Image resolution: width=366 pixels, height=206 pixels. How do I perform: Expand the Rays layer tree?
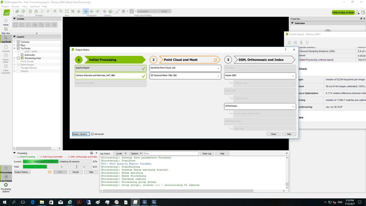click(x=14, y=45)
